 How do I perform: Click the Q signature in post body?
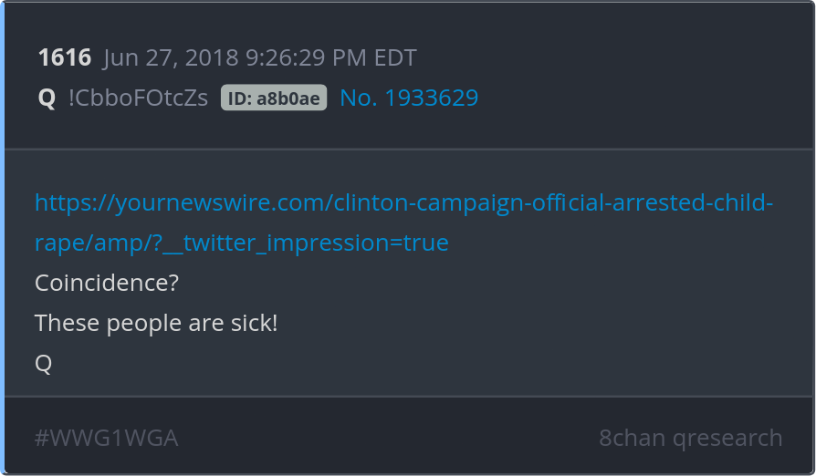pyautogui.click(x=43, y=363)
